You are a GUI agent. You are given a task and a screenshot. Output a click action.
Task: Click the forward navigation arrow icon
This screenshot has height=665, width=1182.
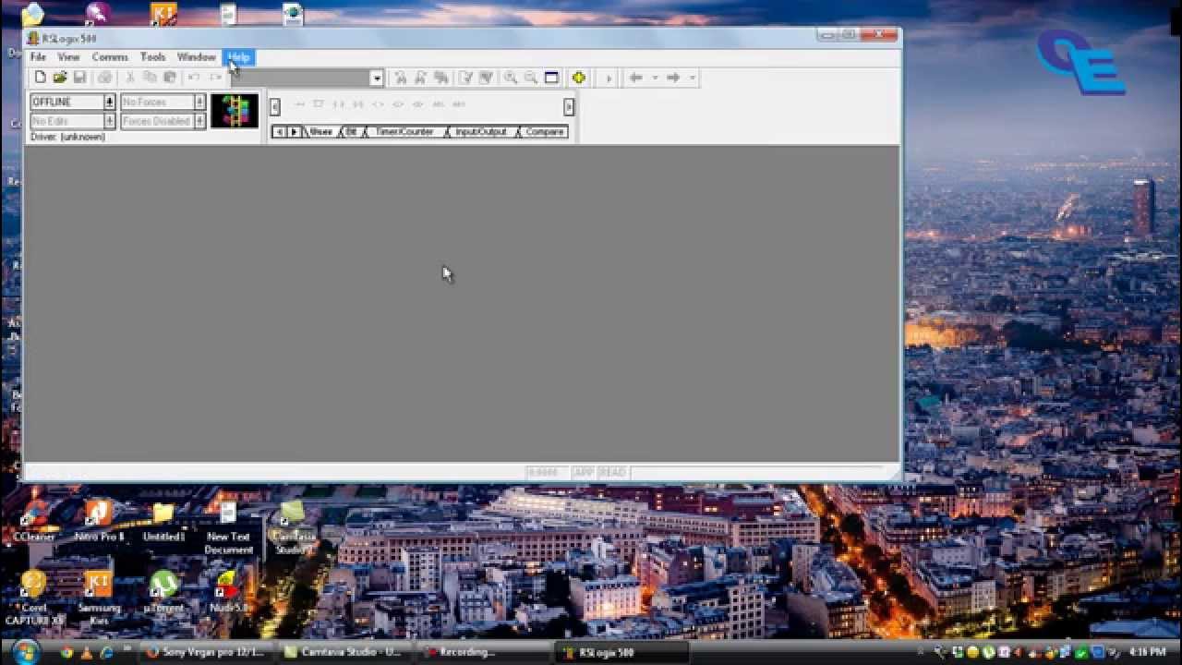tap(673, 78)
